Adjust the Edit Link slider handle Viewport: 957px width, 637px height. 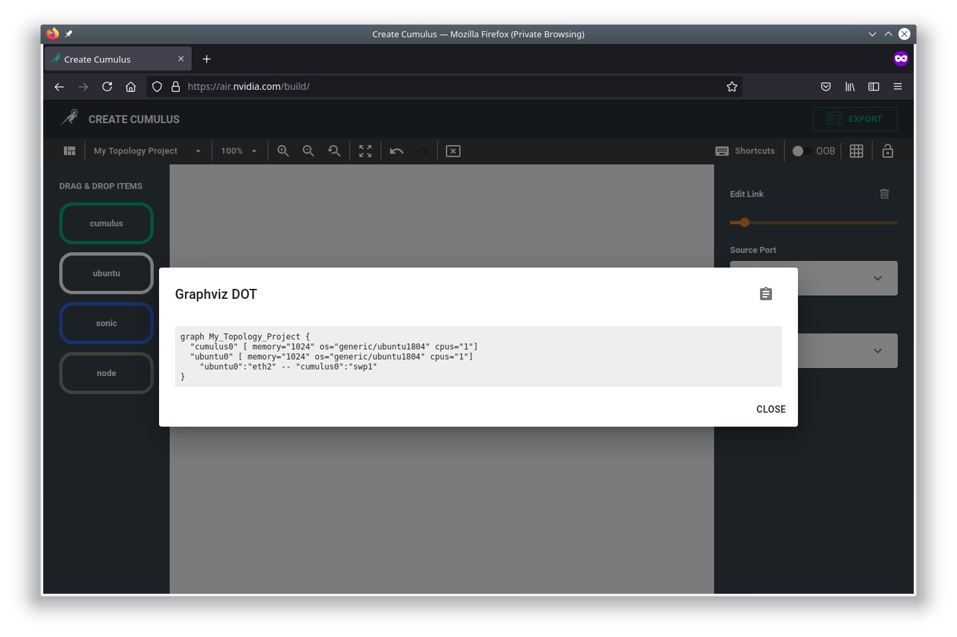(745, 222)
